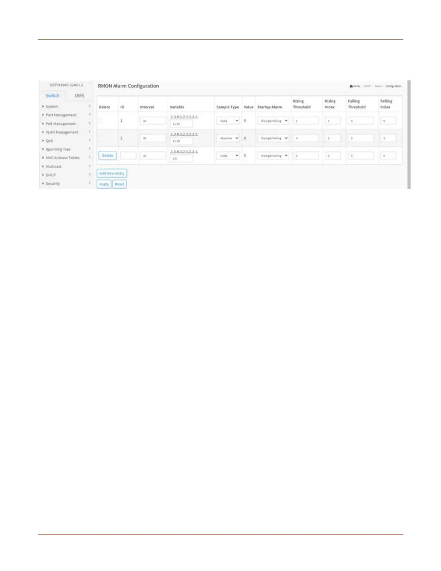Click the ID value 2 cell

pyautogui.click(x=121, y=138)
